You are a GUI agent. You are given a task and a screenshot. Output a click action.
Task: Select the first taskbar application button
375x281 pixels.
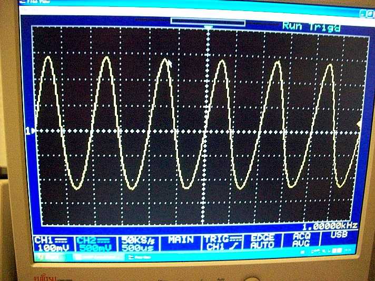(96, 257)
